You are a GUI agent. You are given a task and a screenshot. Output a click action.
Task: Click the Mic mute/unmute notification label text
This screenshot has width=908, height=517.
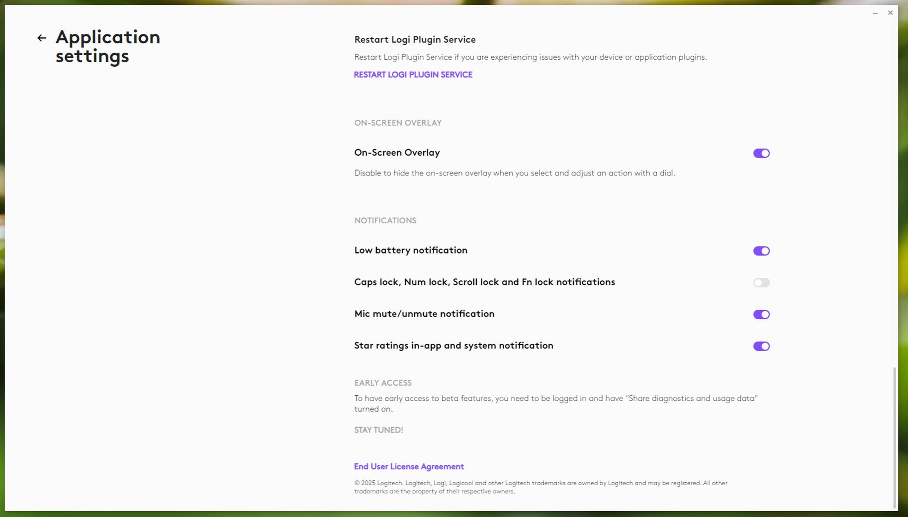coord(424,314)
